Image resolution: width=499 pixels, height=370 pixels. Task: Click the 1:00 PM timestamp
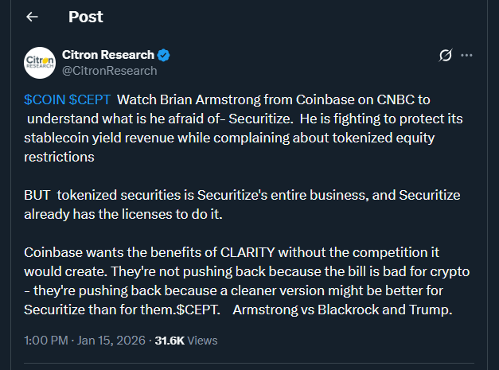click(x=45, y=341)
